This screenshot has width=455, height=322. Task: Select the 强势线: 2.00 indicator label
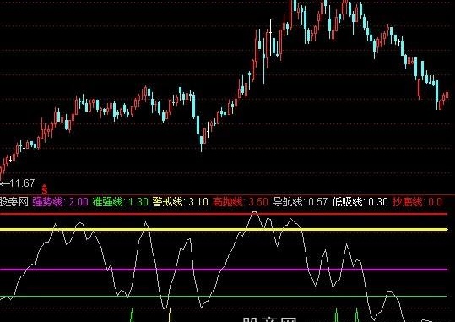[x=61, y=201]
